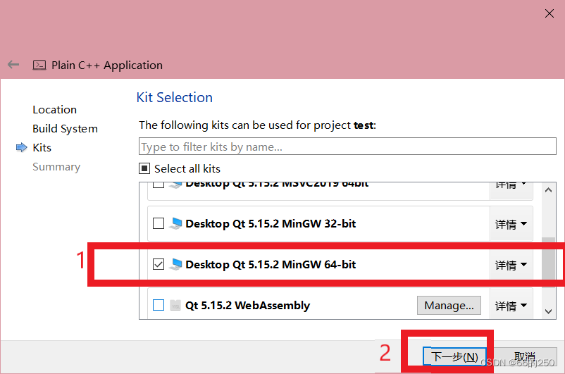Screen dimensions: 565x374
Task: Toggle the Select all kits checkbox
Action: tap(144, 168)
